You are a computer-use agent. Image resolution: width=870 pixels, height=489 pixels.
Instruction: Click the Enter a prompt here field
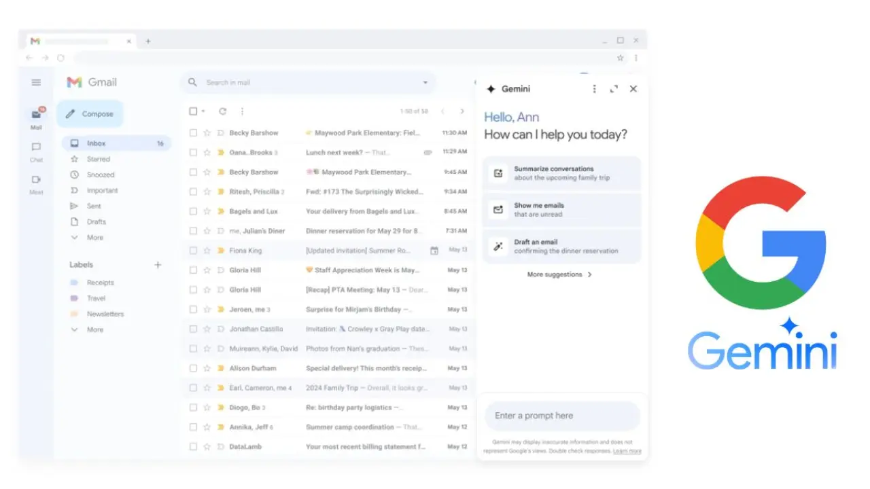tap(561, 416)
